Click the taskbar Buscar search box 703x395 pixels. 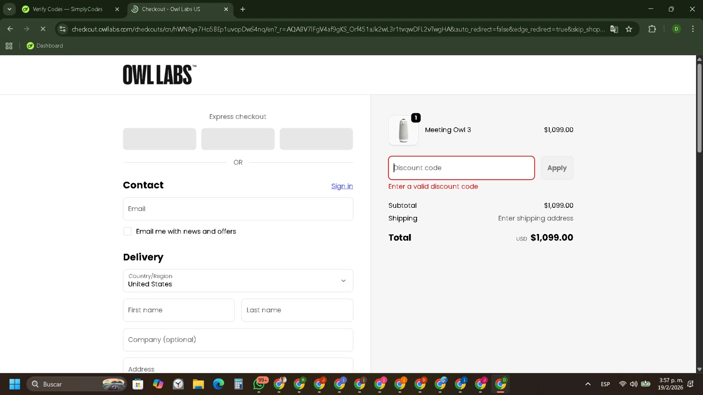click(77, 384)
